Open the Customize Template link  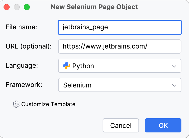[x=48, y=104]
